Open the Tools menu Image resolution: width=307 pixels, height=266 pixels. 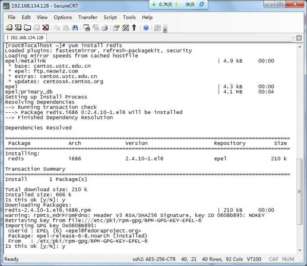point(129,17)
